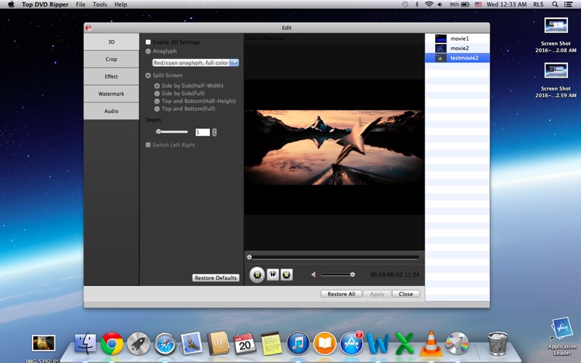Click Restore Defaults button
The image size is (581, 363).
pos(216,278)
